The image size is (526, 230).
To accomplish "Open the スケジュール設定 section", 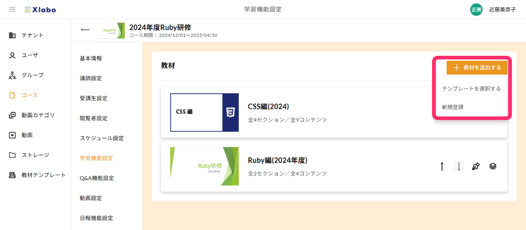I will point(102,138).
